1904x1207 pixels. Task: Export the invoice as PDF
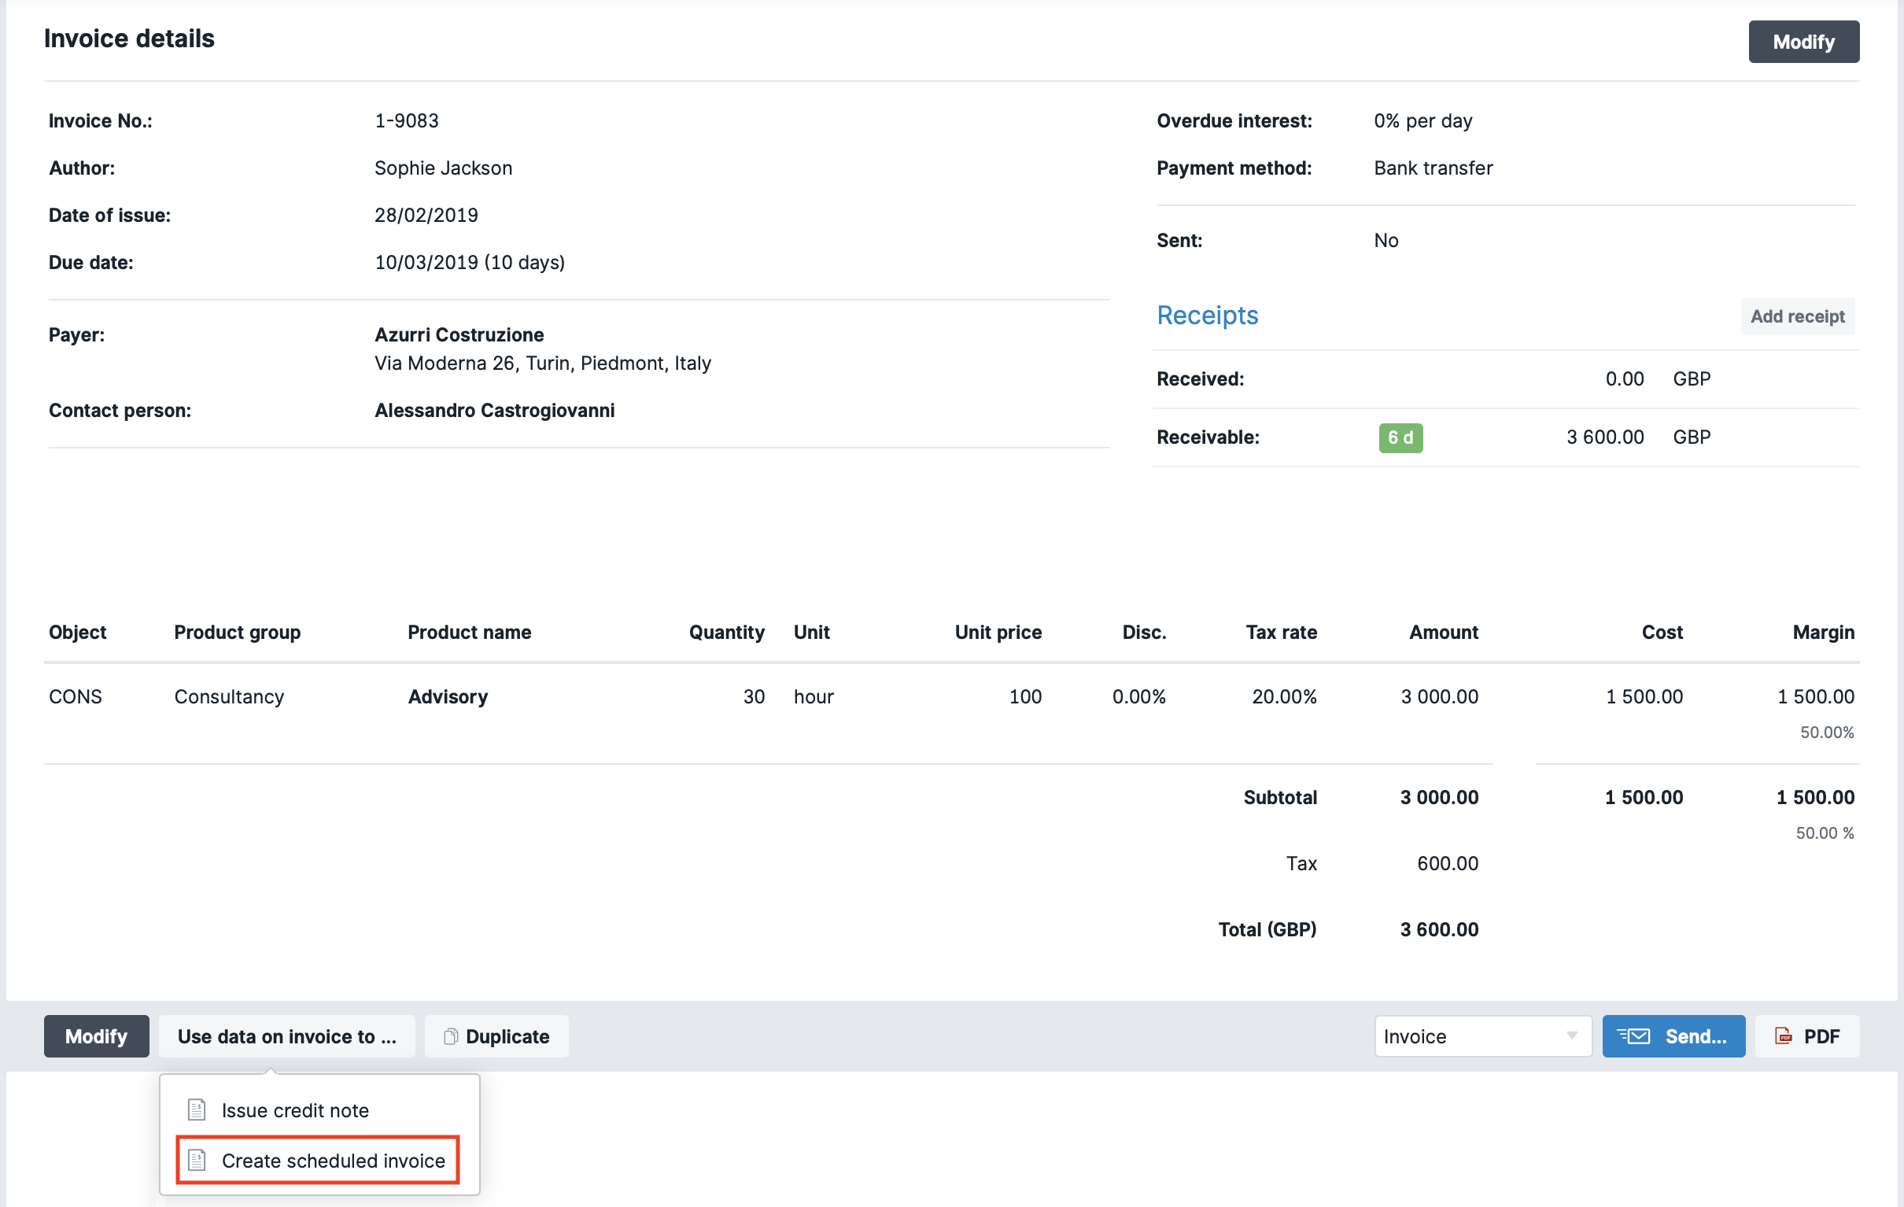tap(1807, 1036)
